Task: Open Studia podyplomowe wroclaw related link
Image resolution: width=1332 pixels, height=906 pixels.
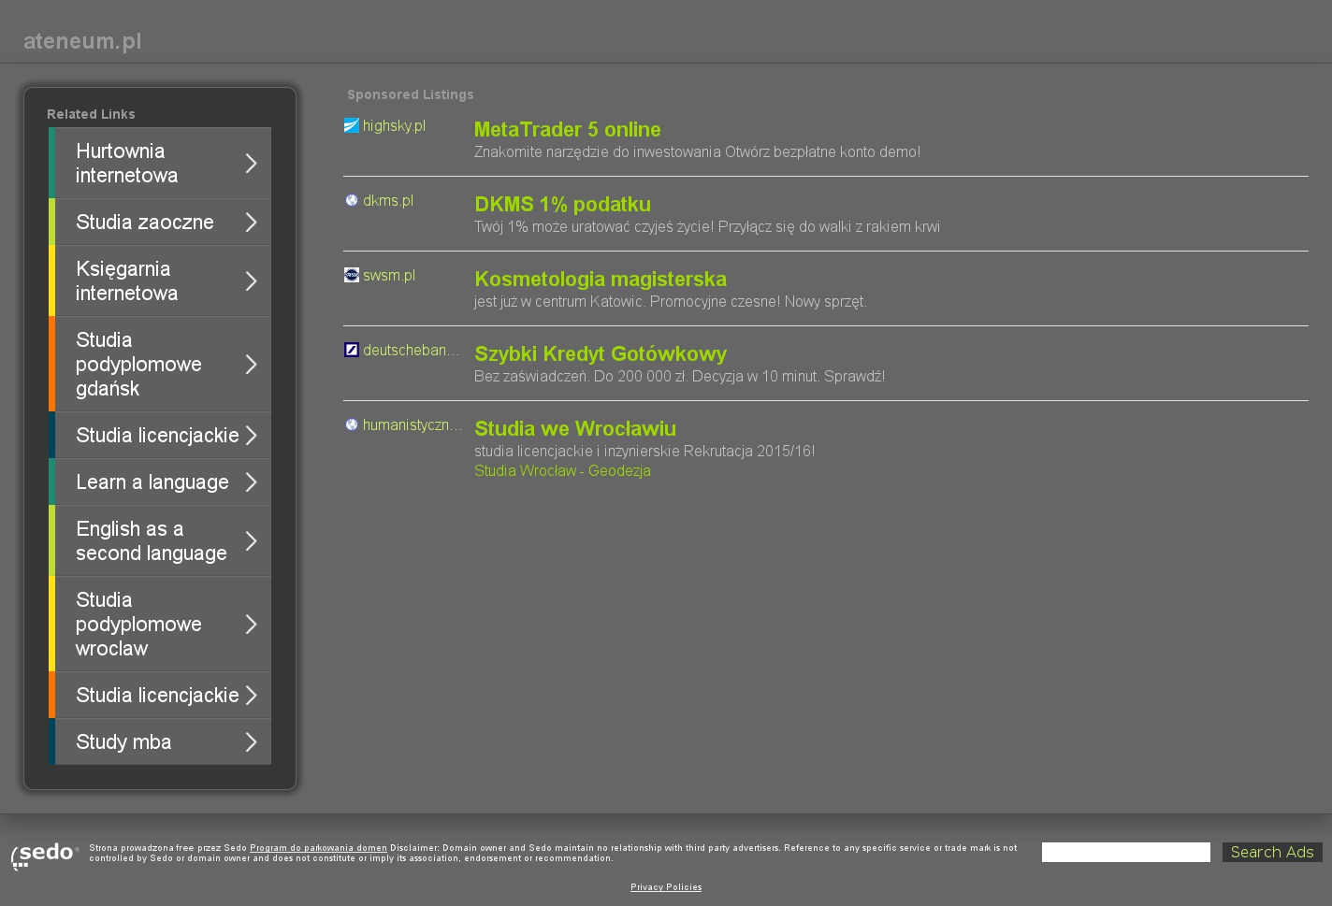Action: pos(138,625)
